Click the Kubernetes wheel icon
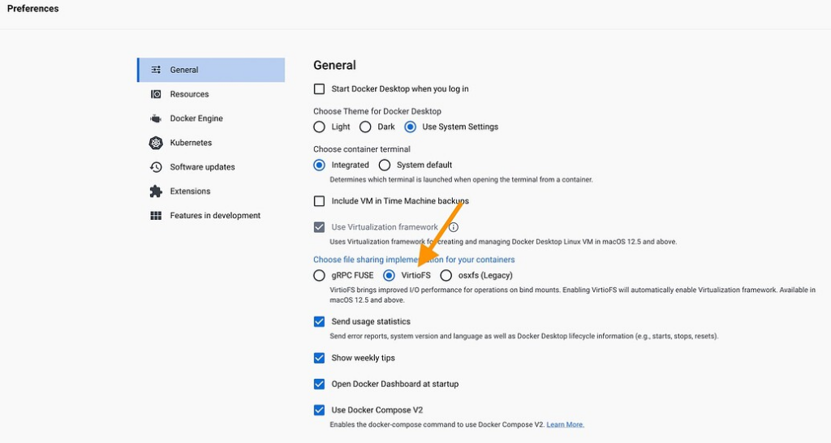This screenshot has height=443, width=831. [156, 143]
